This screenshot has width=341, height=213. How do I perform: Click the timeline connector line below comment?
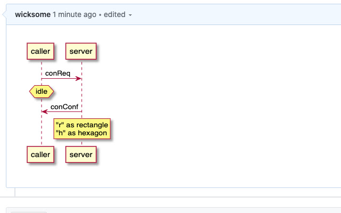(x=15, y=192)
